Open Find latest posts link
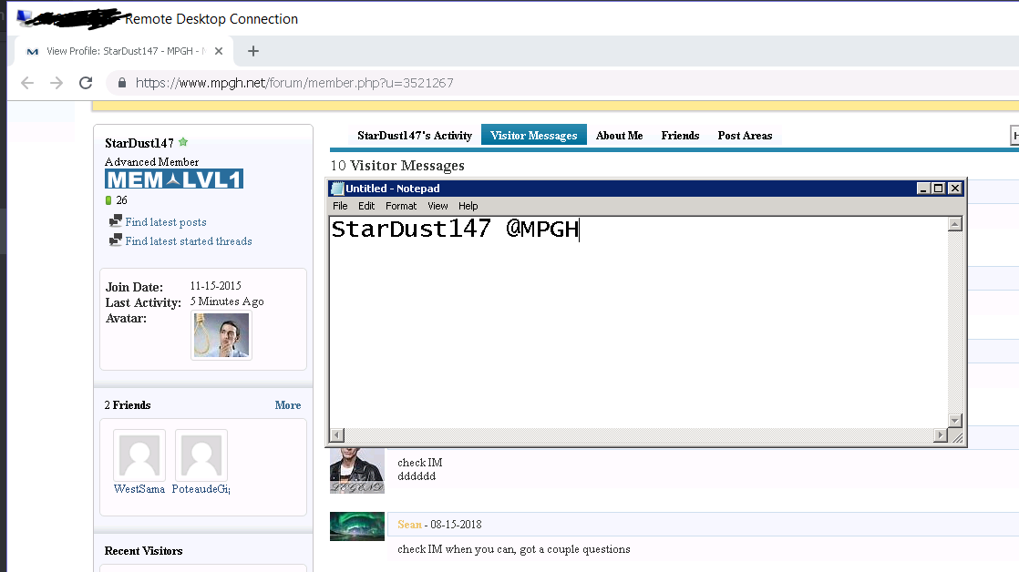This screenshot has height=572, width=1019. pos(166,222)
